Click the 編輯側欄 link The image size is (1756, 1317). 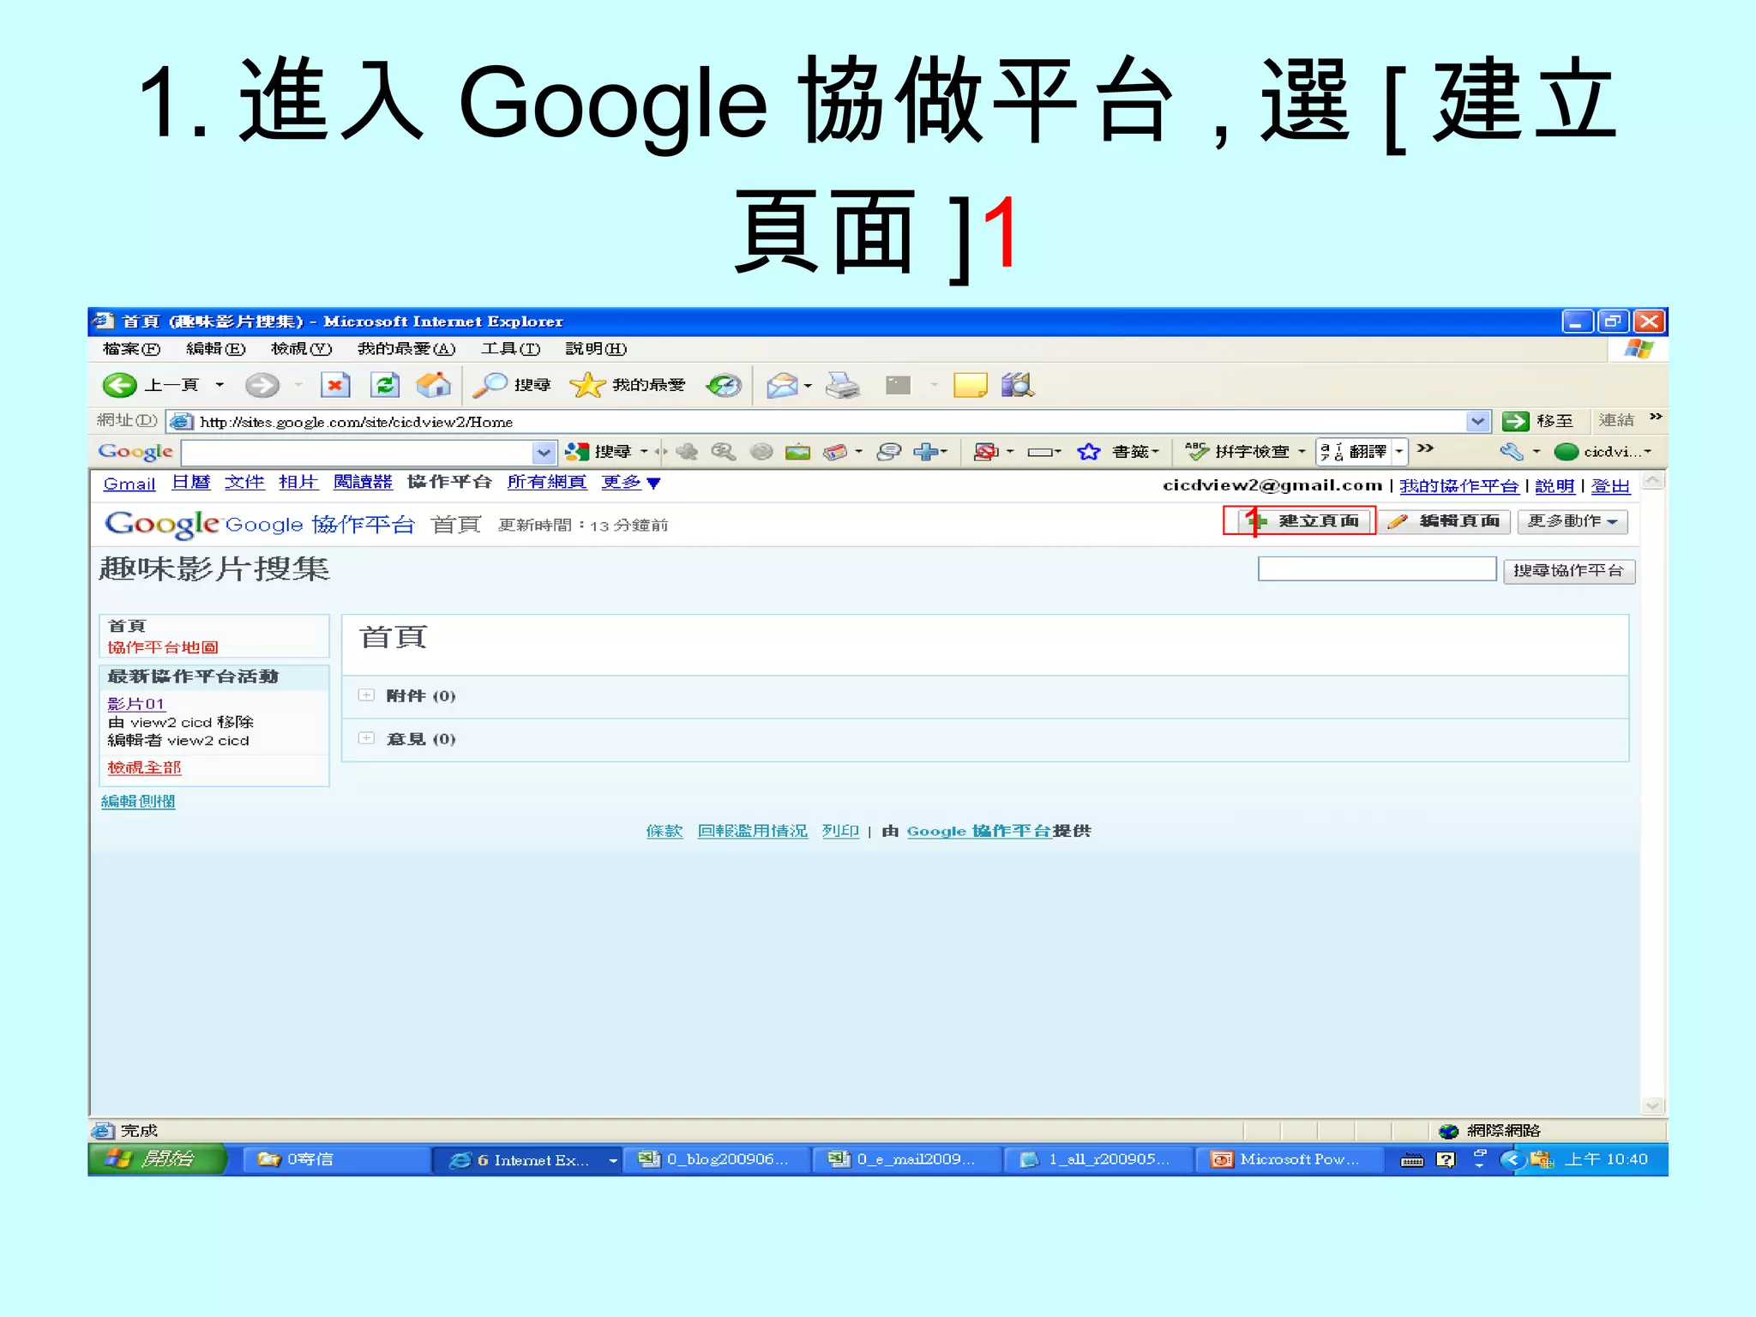[138, 801]
